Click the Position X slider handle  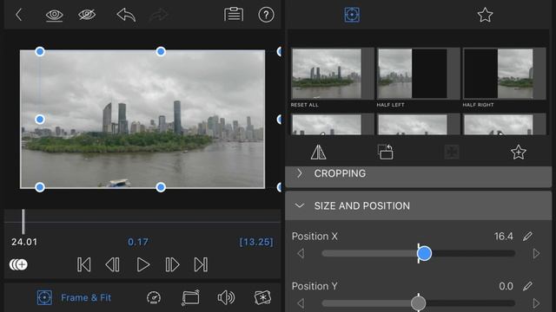tap(424, 253)
